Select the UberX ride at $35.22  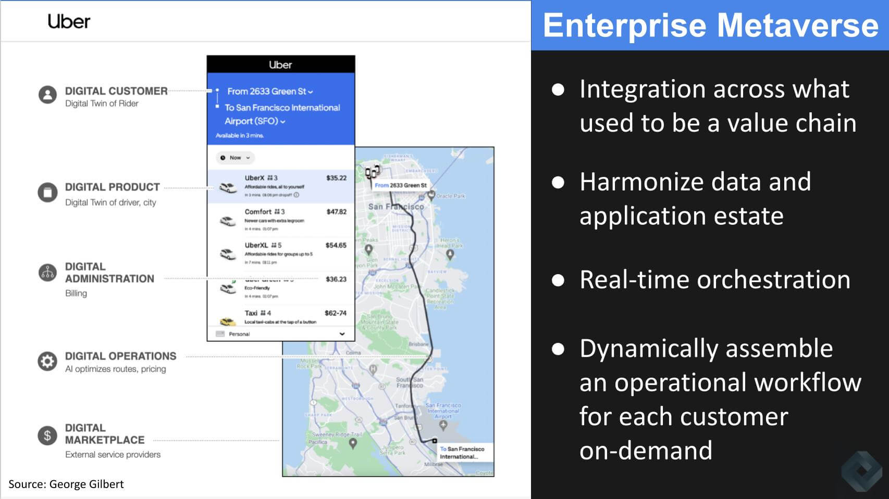pos(292,186)
